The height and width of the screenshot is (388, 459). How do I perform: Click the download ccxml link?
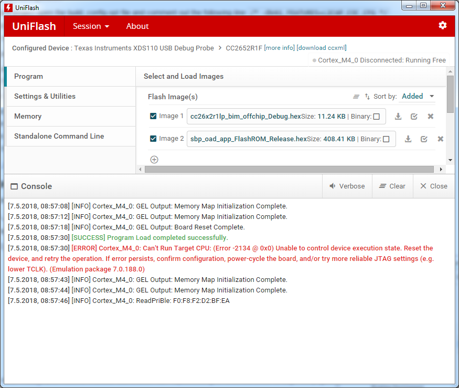pyautogui.click(x=321, y=48)
